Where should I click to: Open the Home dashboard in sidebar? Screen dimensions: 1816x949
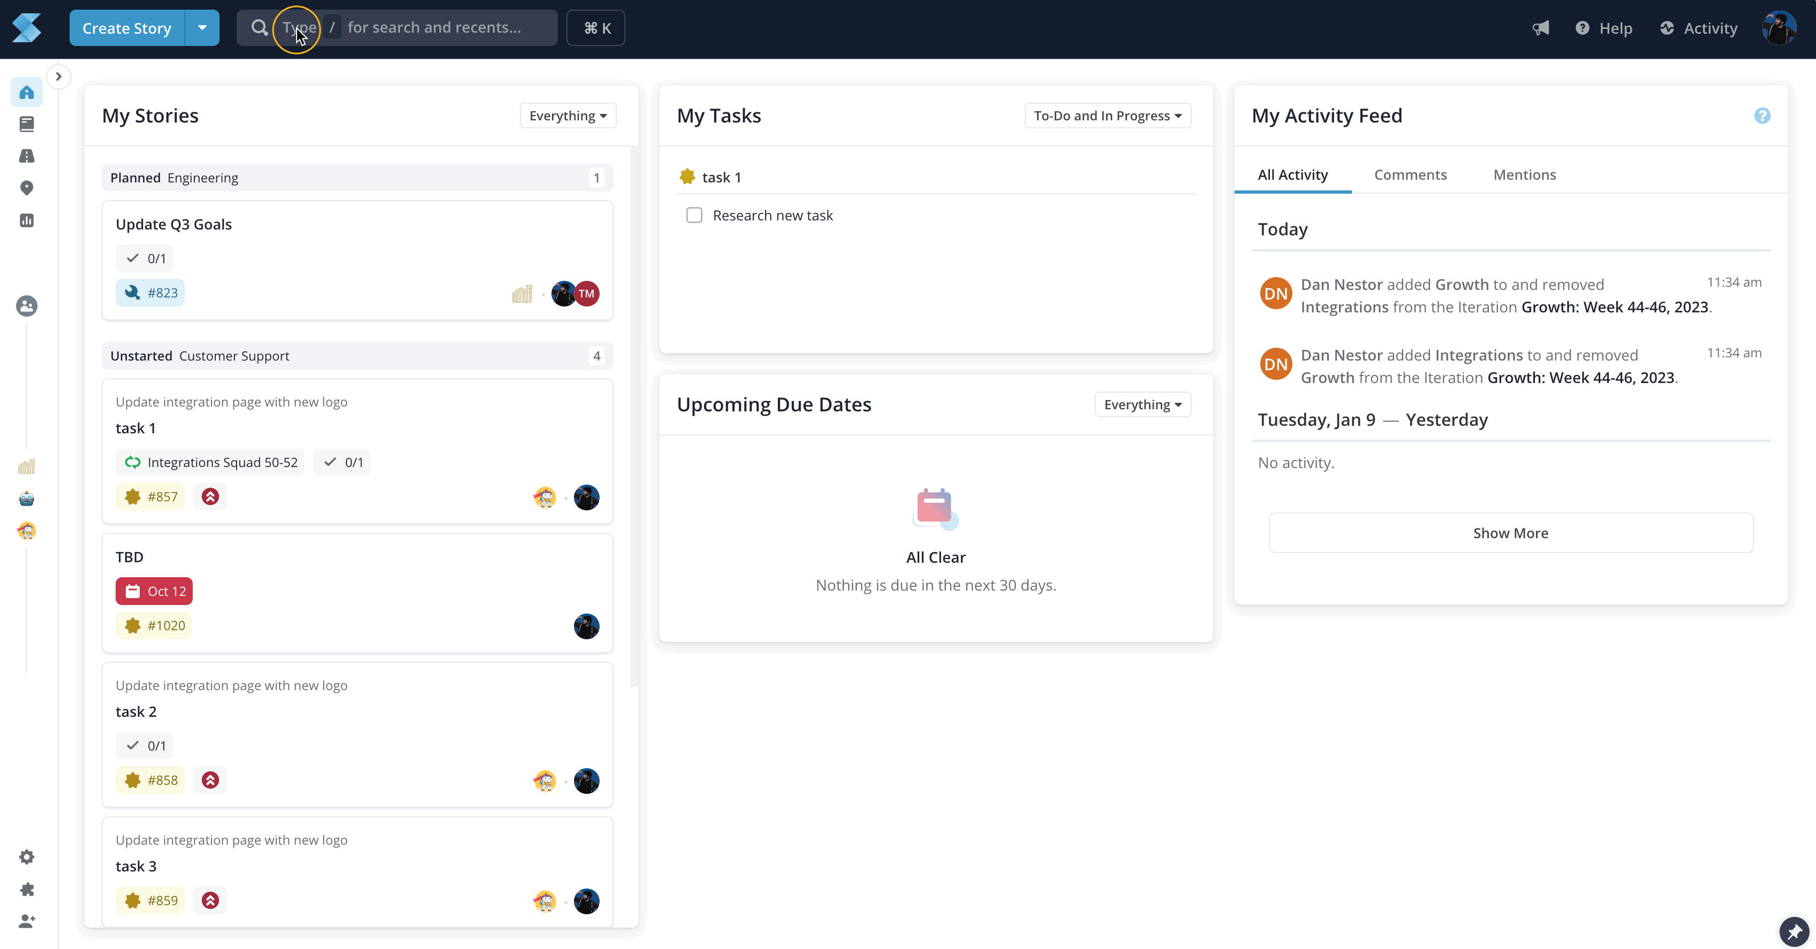click(x=27, y=93)
